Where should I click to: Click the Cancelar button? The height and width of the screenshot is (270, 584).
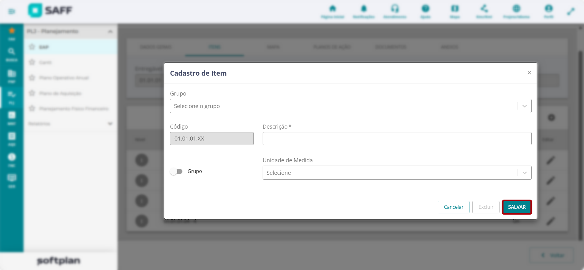[x=453, y=207]
